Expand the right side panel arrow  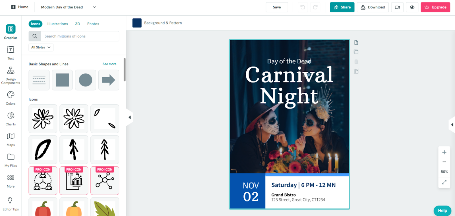pos(452,125)
